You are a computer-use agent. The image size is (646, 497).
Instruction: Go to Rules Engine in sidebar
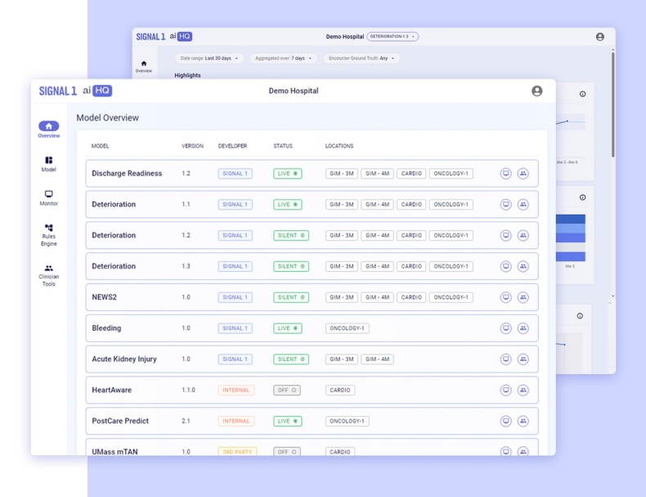click(x=49, y=232)
